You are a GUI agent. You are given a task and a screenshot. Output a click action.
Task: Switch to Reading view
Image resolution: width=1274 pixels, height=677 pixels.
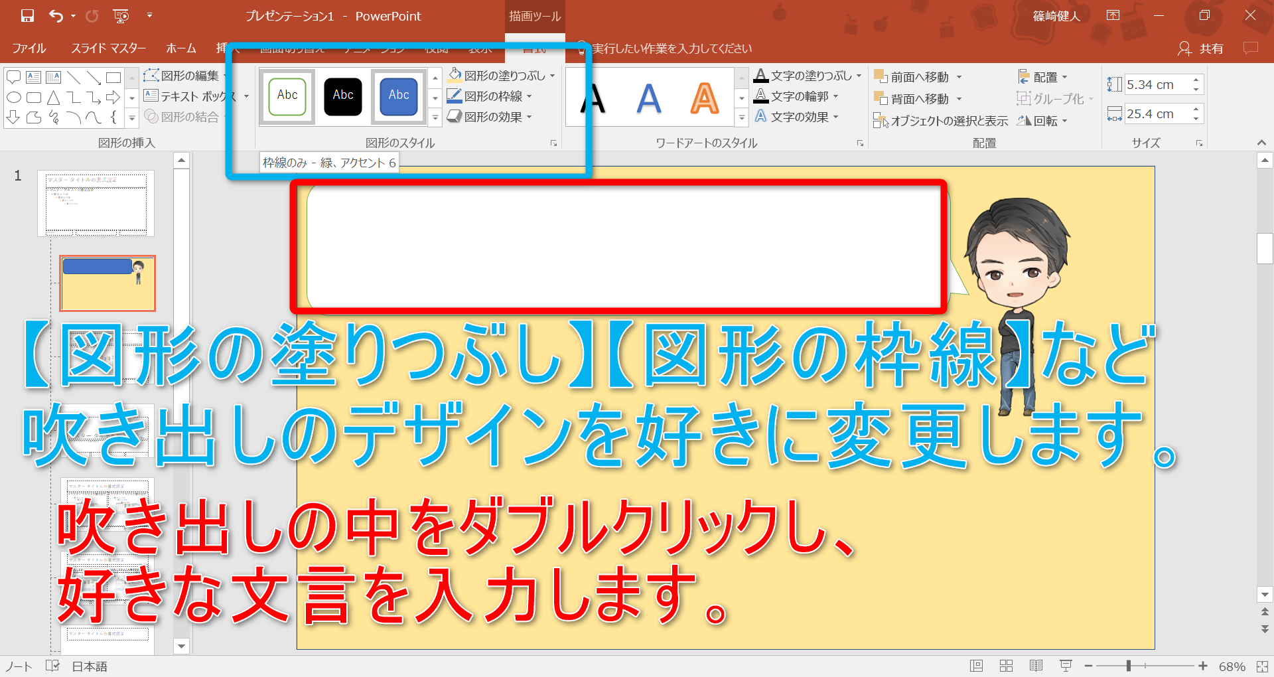[x=1036, y=666]
